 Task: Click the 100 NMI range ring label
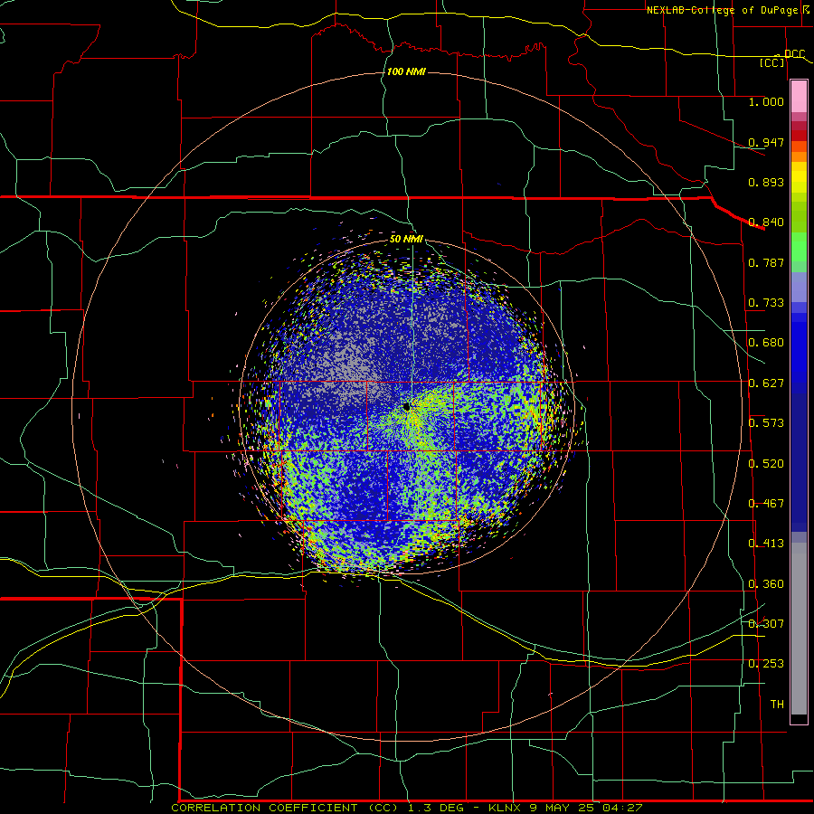[406, 71]
